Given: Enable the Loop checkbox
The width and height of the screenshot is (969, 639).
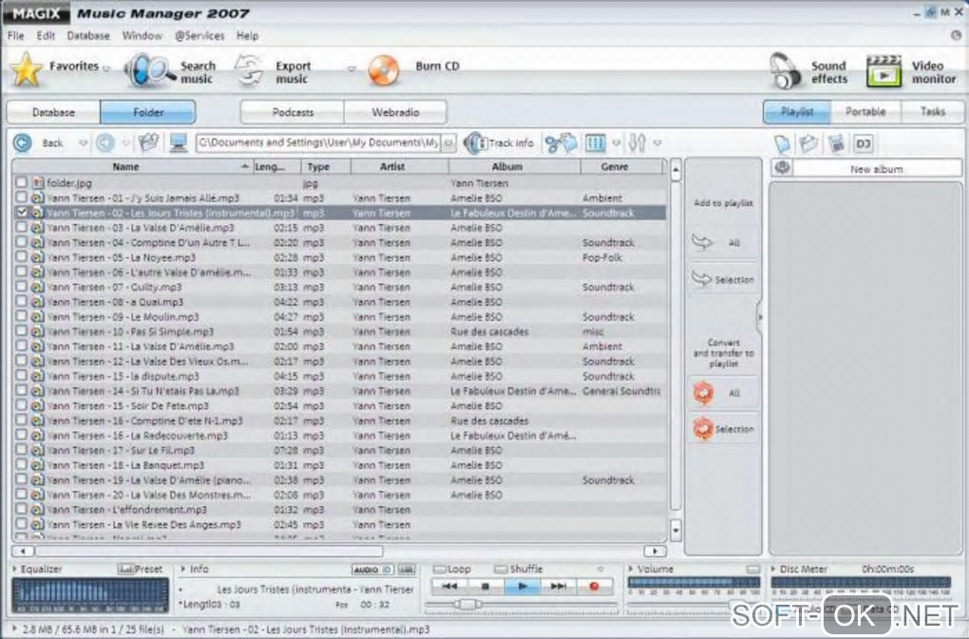Looking at the screenshot, I should tap(440, 570).
